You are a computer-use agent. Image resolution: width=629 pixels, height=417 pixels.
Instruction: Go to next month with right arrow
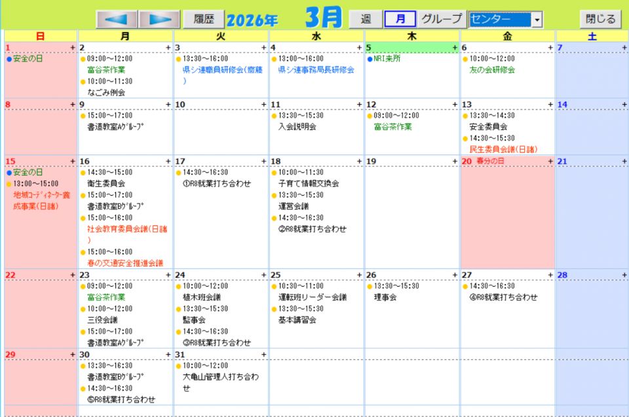159,19
